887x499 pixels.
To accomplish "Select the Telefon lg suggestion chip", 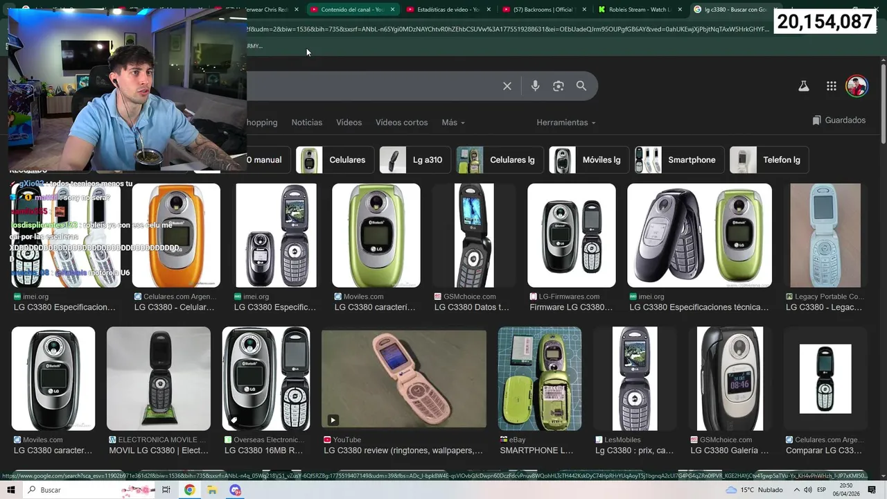I will (769, 160).
